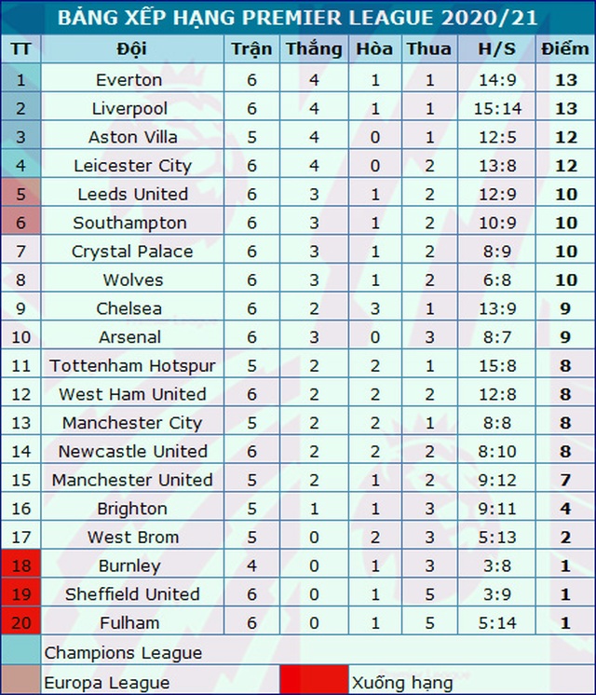Screen dimensions: 596x695
Task: Click Aston Villa in the table
Action: [x=132, y=137]
